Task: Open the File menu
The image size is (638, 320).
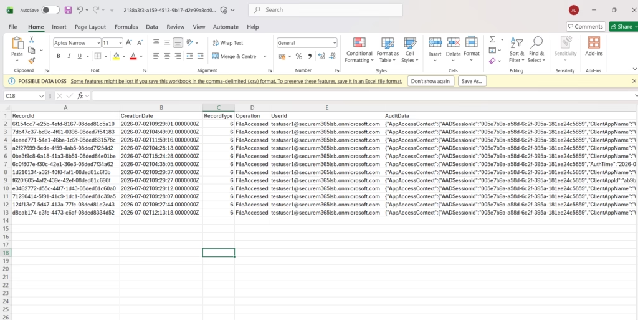Action: point(13,27)
